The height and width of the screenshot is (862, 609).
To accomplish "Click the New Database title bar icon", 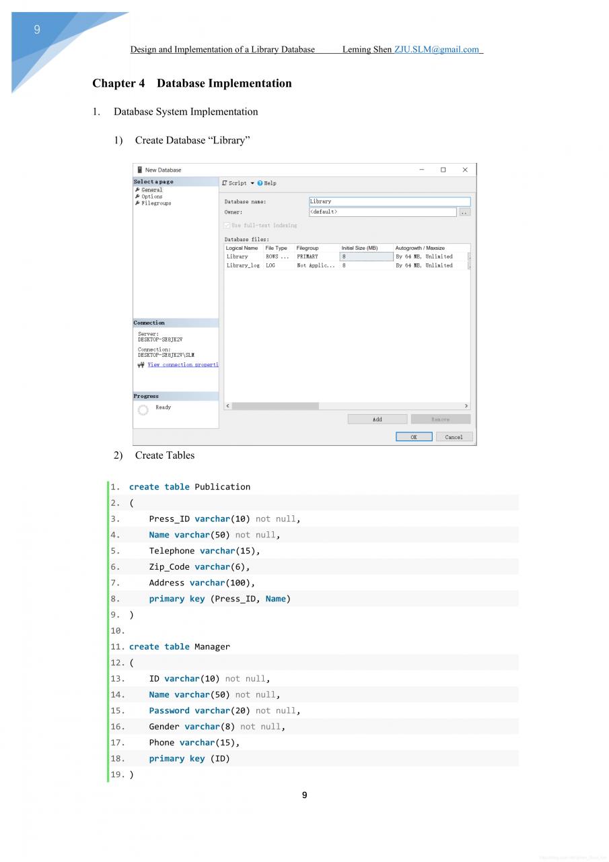I will pos(139,170).
